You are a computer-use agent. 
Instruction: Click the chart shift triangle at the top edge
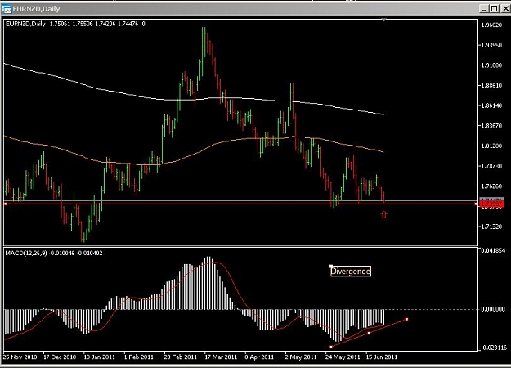click(x=384, y=20)
